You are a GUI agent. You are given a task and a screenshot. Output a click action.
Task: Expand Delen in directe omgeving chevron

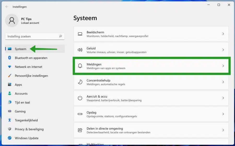click(223, 130)
